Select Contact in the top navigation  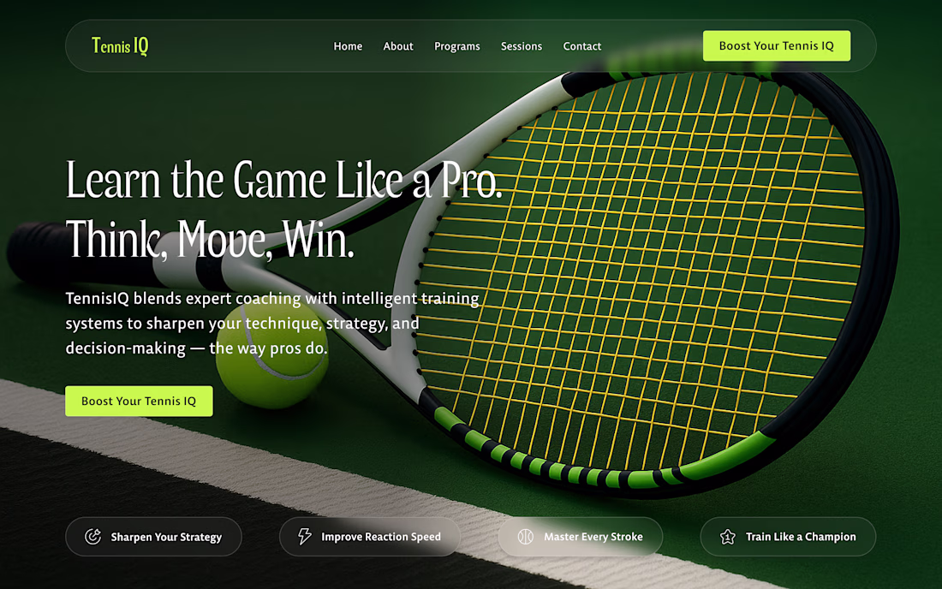582,46
